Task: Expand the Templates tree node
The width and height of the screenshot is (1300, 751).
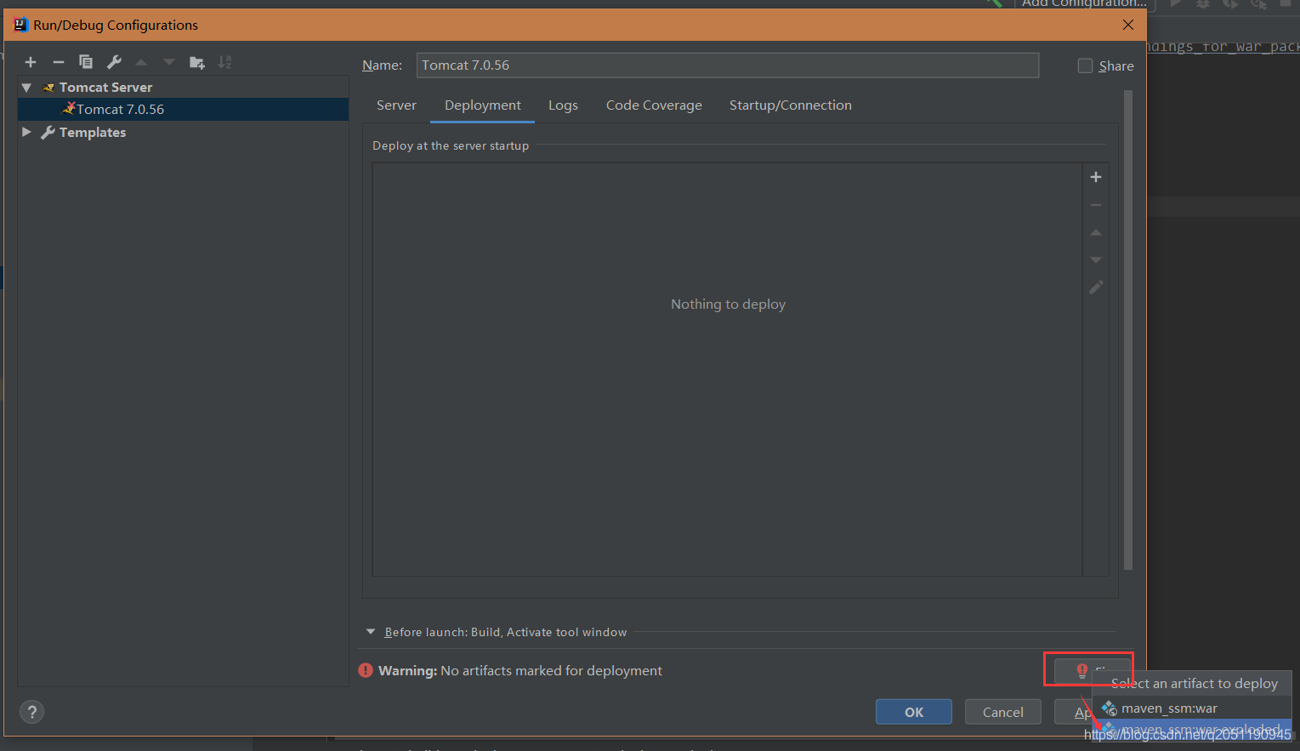Action: click(x=26, y=132)
